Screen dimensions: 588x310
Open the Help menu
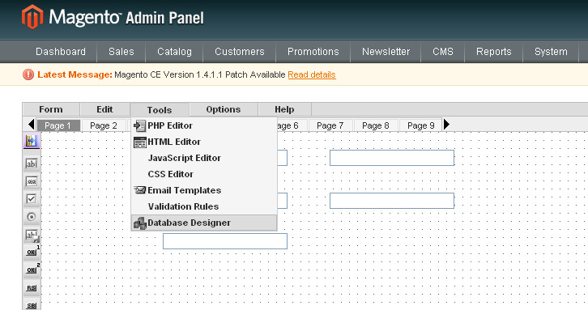pos(284,109)
